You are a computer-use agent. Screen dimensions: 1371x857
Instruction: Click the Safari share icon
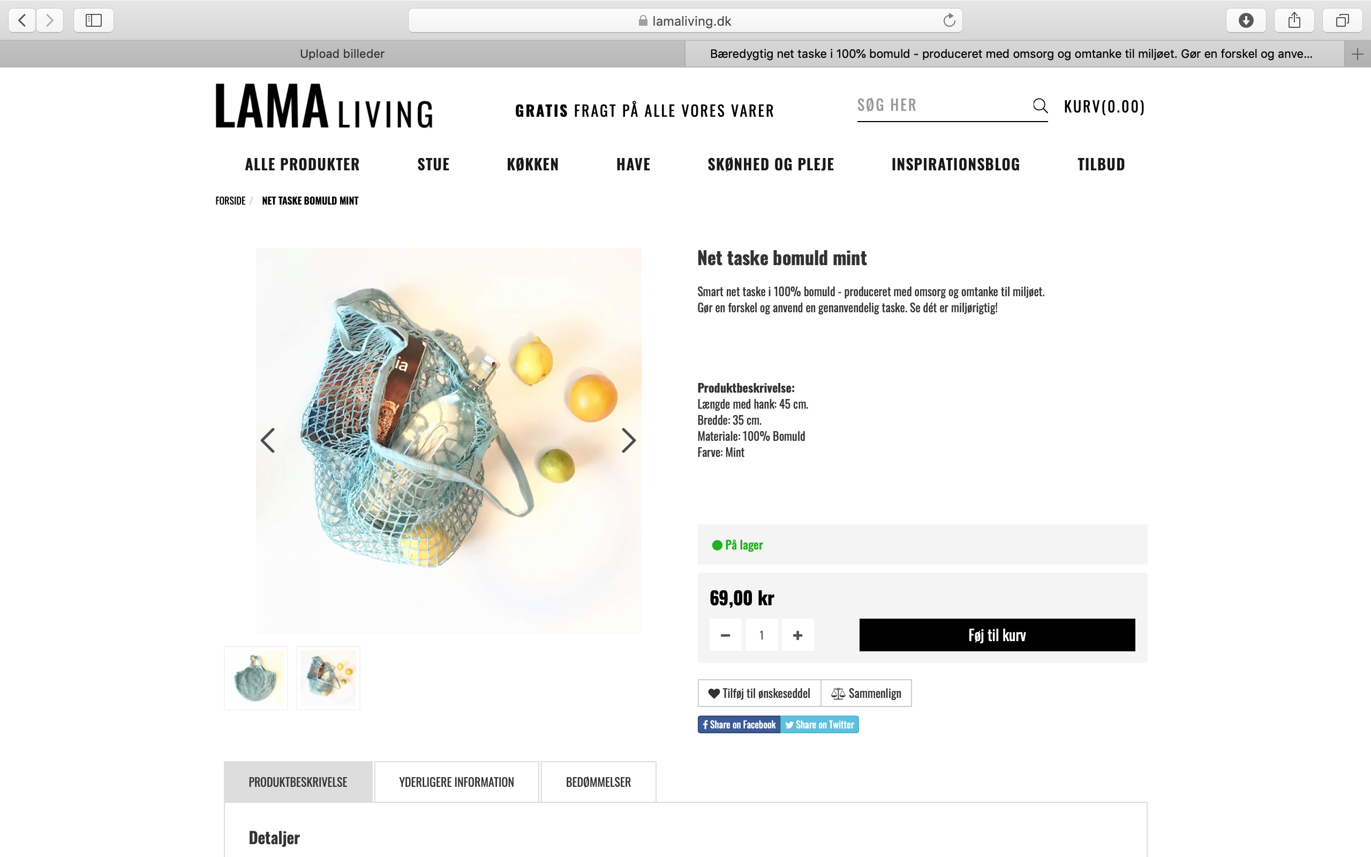pyautogui.click(x=1294, y=21)
